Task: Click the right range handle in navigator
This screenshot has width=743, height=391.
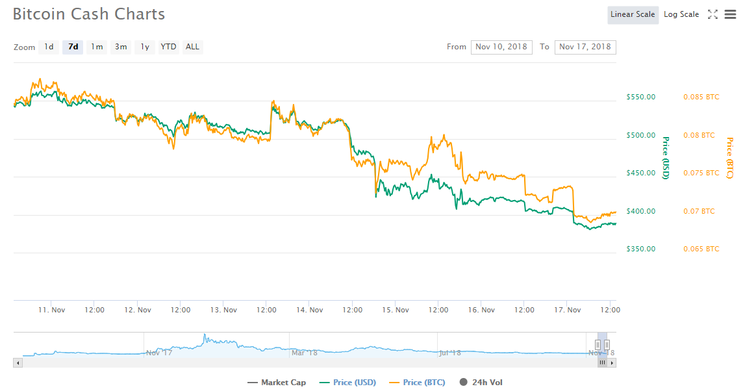Action: 607,344
